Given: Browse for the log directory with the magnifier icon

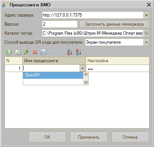Looking at the screenshot, I should coord(146,33).
